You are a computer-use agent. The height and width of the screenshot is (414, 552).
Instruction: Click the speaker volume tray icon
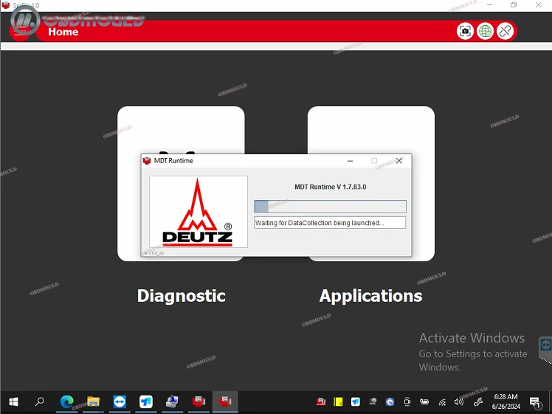pos(459,401)
